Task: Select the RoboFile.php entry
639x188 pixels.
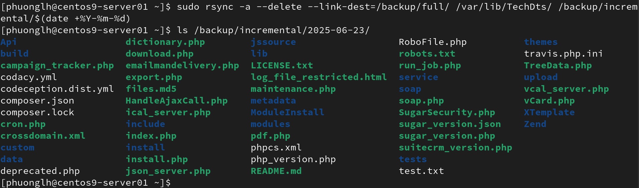Action: pos(432,42)
